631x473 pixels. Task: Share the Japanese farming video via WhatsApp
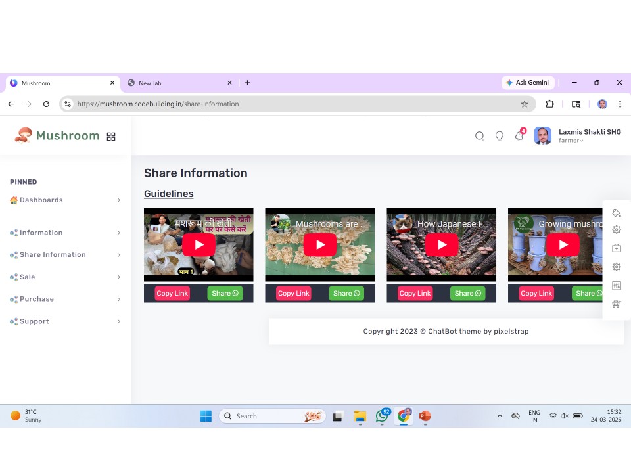467,294
